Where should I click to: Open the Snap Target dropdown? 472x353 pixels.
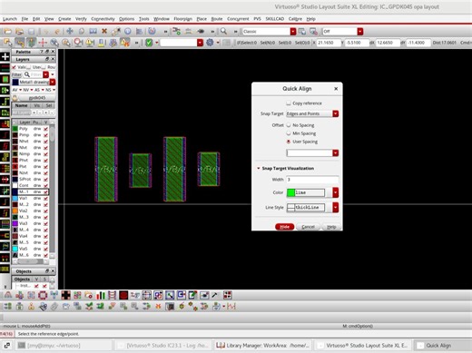[x=335, y=113]
